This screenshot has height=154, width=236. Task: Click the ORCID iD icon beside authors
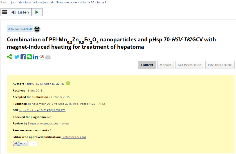(68, 83)
